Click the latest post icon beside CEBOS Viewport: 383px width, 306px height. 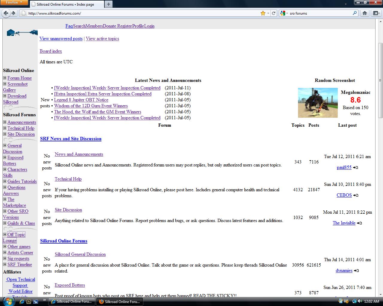click(356, 195)
